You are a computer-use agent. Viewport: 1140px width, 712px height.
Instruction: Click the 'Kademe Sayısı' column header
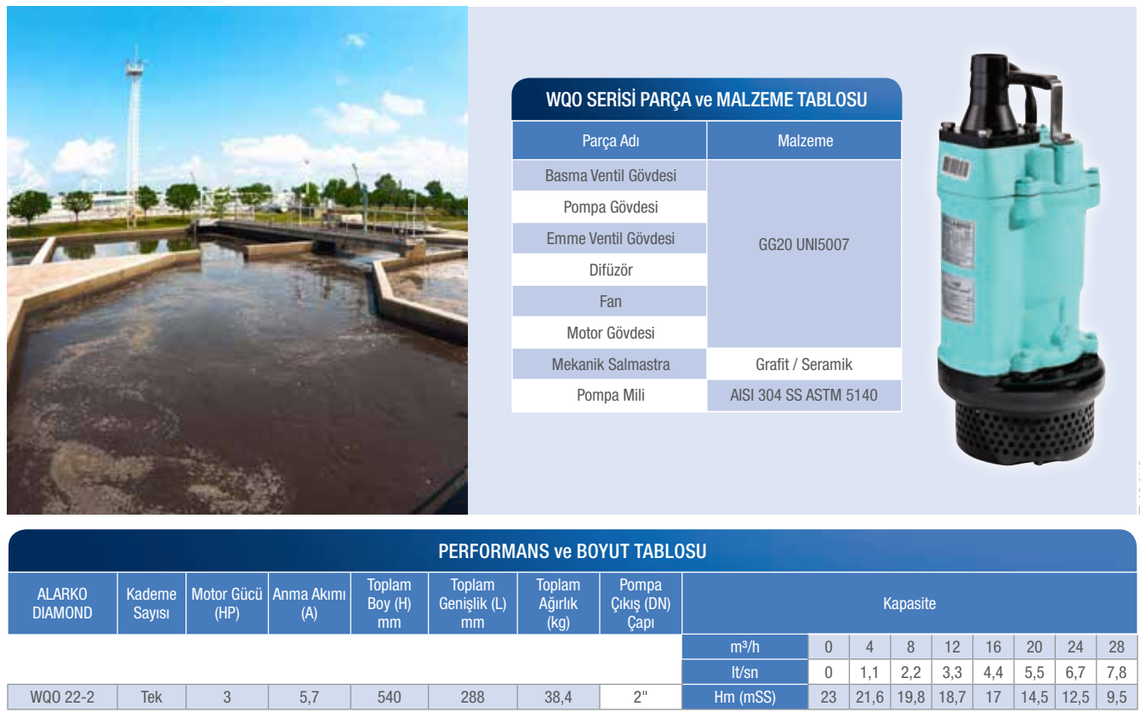pos(151,603)
